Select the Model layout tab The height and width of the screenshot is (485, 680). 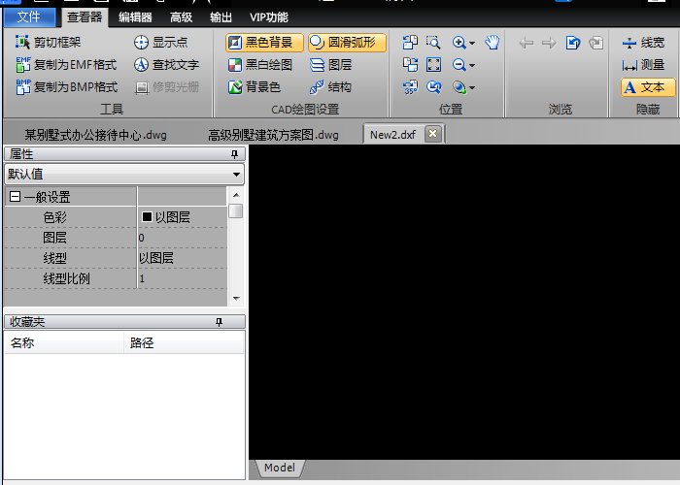[x=280, y=468]
